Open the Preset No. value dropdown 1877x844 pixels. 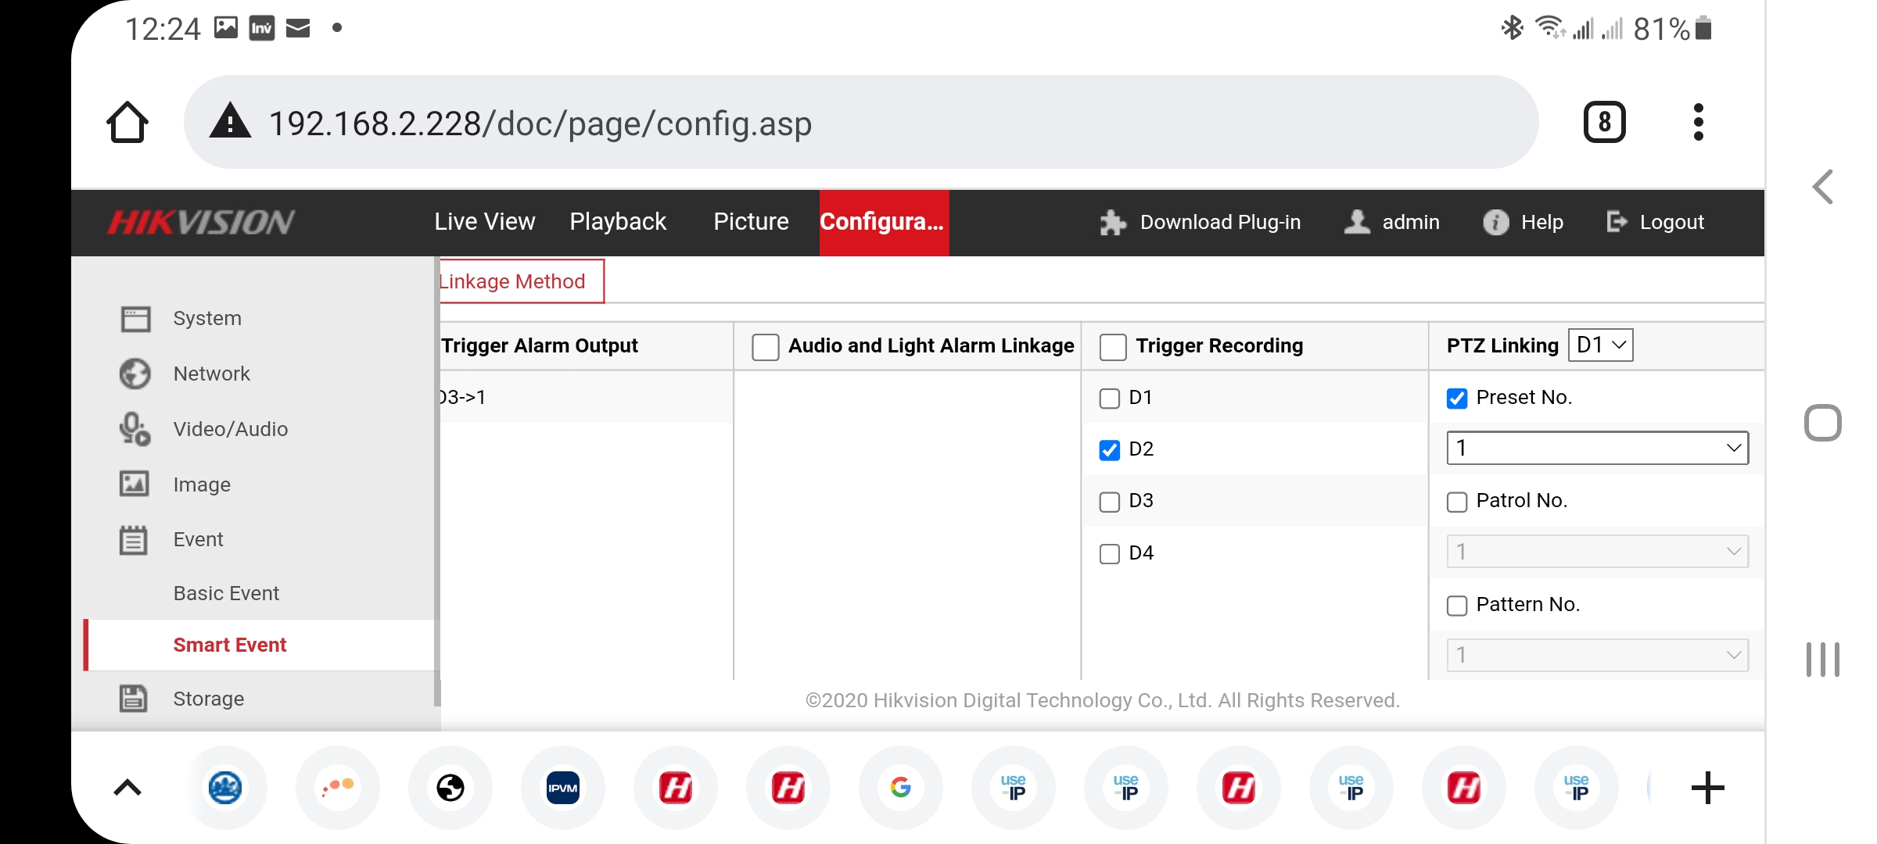coord(1598,447)
